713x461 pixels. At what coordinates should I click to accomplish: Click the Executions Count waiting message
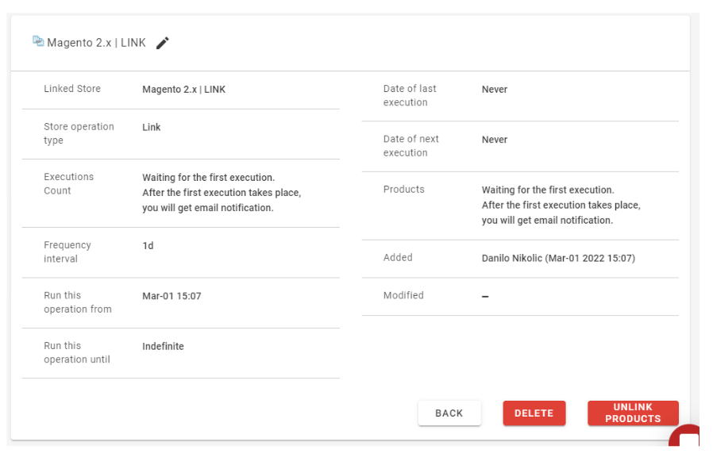click(x=222, y=193)
